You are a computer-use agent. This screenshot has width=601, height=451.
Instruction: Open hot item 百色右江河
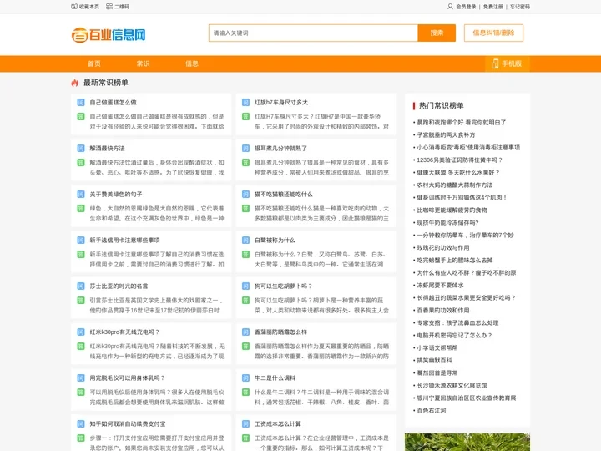point(432,410)
